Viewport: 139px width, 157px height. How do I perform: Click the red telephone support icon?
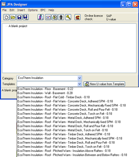pos(78,17)
